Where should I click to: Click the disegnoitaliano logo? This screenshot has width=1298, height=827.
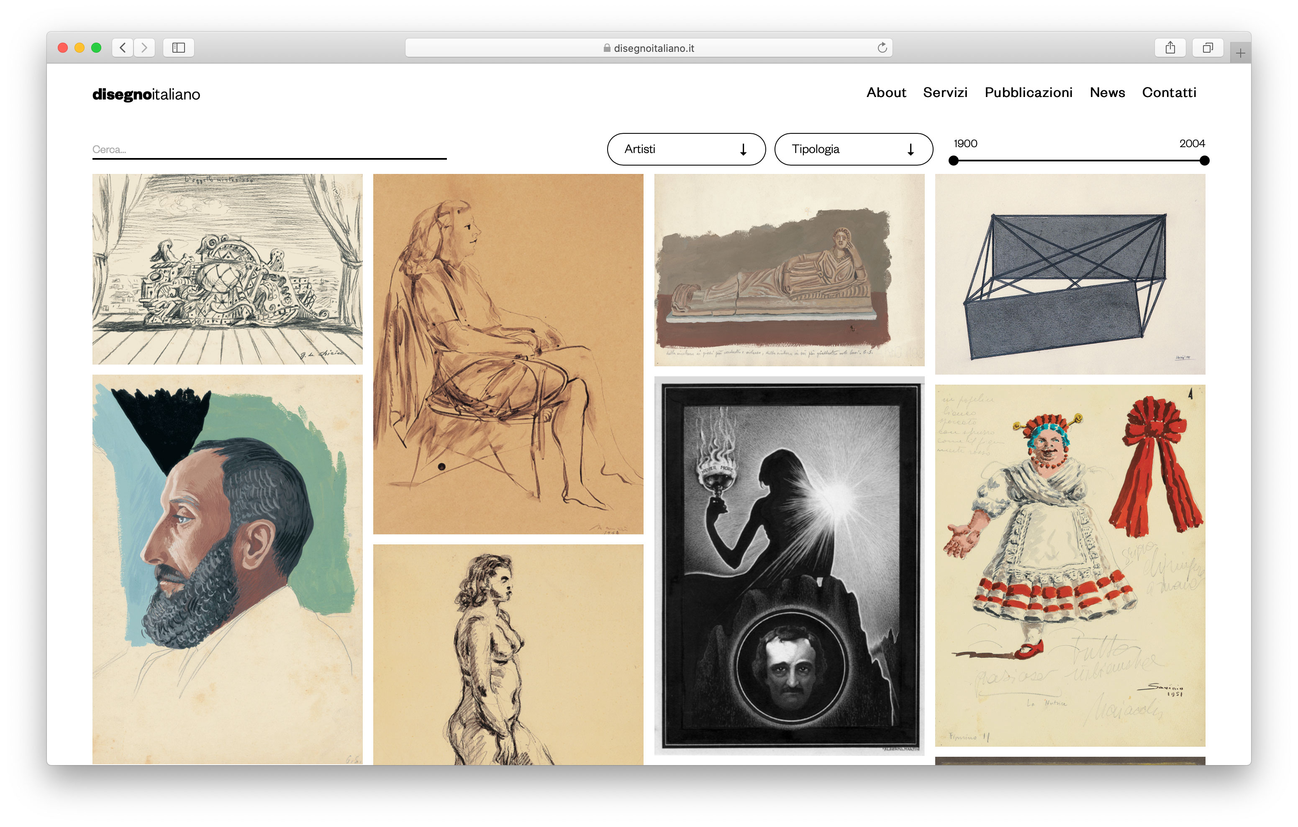pos(146,94)
